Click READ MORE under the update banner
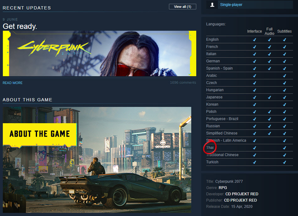This screenshot has width=298, height=216. tap(13, 83)
